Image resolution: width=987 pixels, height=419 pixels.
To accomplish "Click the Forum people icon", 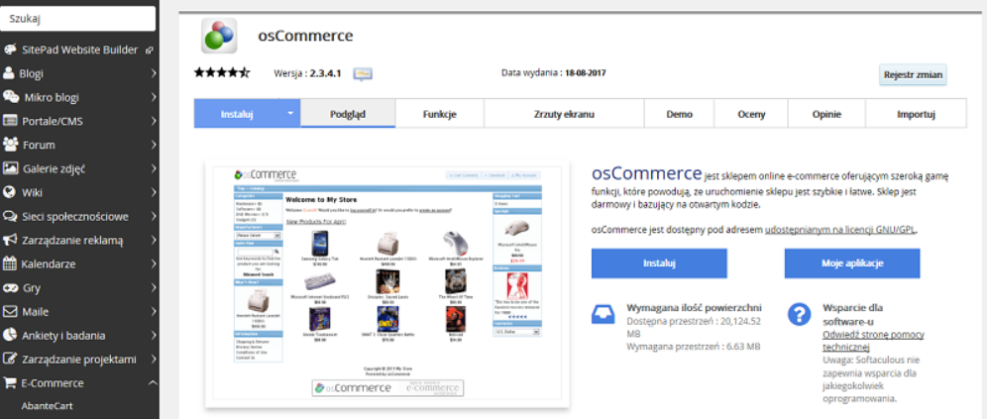I will click(10, 145).
